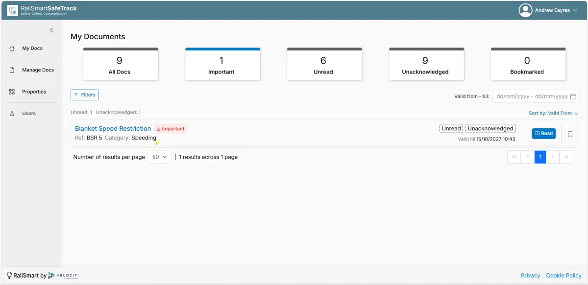Change results per page using the 50 dropdown
588x285 pixels.
[159, 157]
